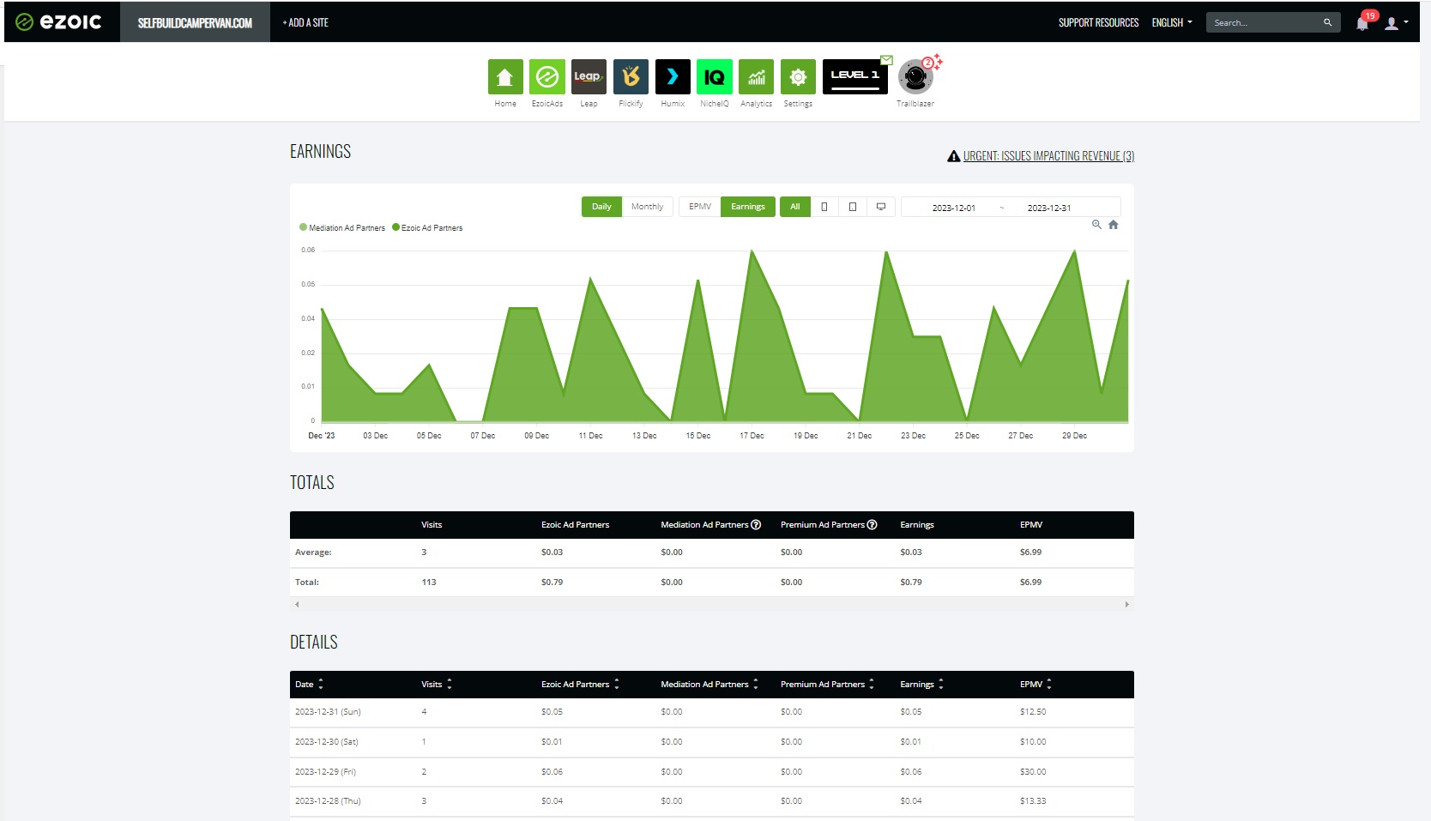Select the 2023-12-31 (Sun) row date

point(328,712)
